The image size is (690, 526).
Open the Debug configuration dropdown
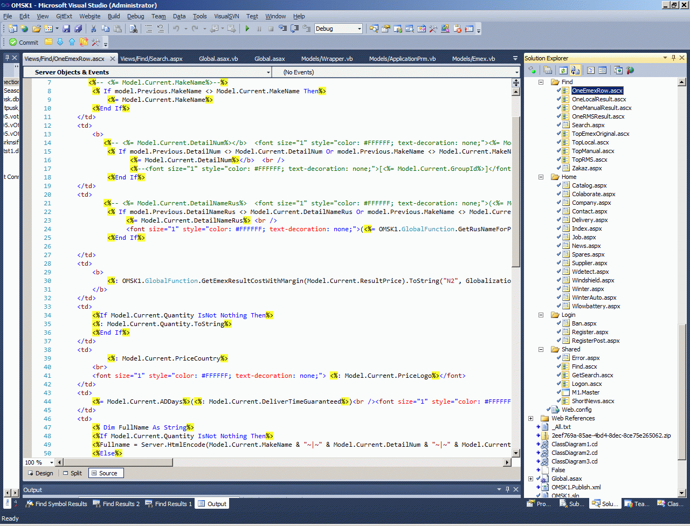click(x=359, y=29)
